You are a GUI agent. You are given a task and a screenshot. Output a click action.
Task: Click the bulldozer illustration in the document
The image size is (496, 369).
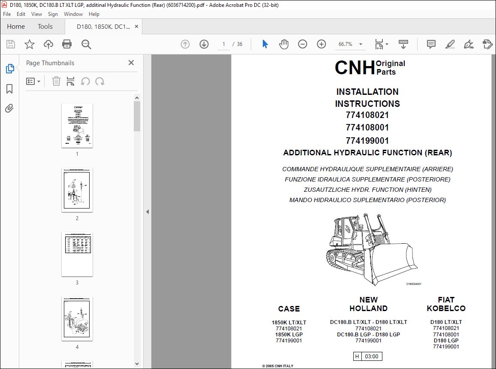tap(372, 249)
